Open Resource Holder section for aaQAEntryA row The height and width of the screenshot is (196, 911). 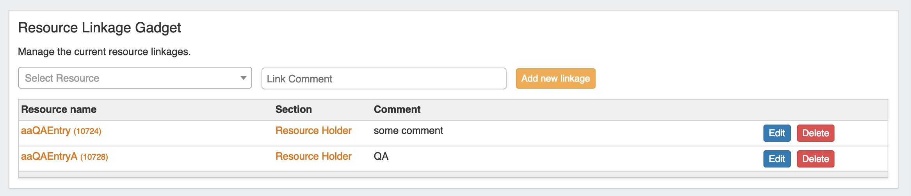[313, 157]
